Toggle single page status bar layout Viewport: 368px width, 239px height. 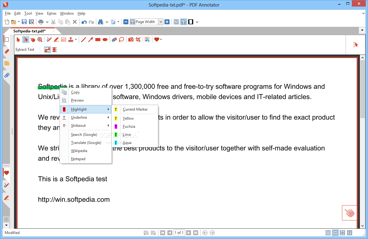point(328,233)
